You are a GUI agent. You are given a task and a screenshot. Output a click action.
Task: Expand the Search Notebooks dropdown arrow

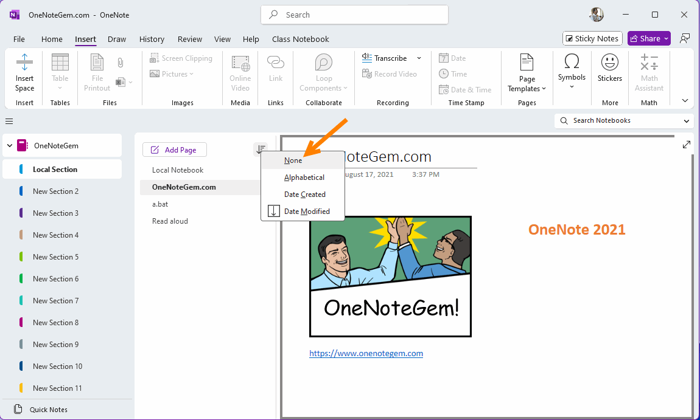point(687,121)
